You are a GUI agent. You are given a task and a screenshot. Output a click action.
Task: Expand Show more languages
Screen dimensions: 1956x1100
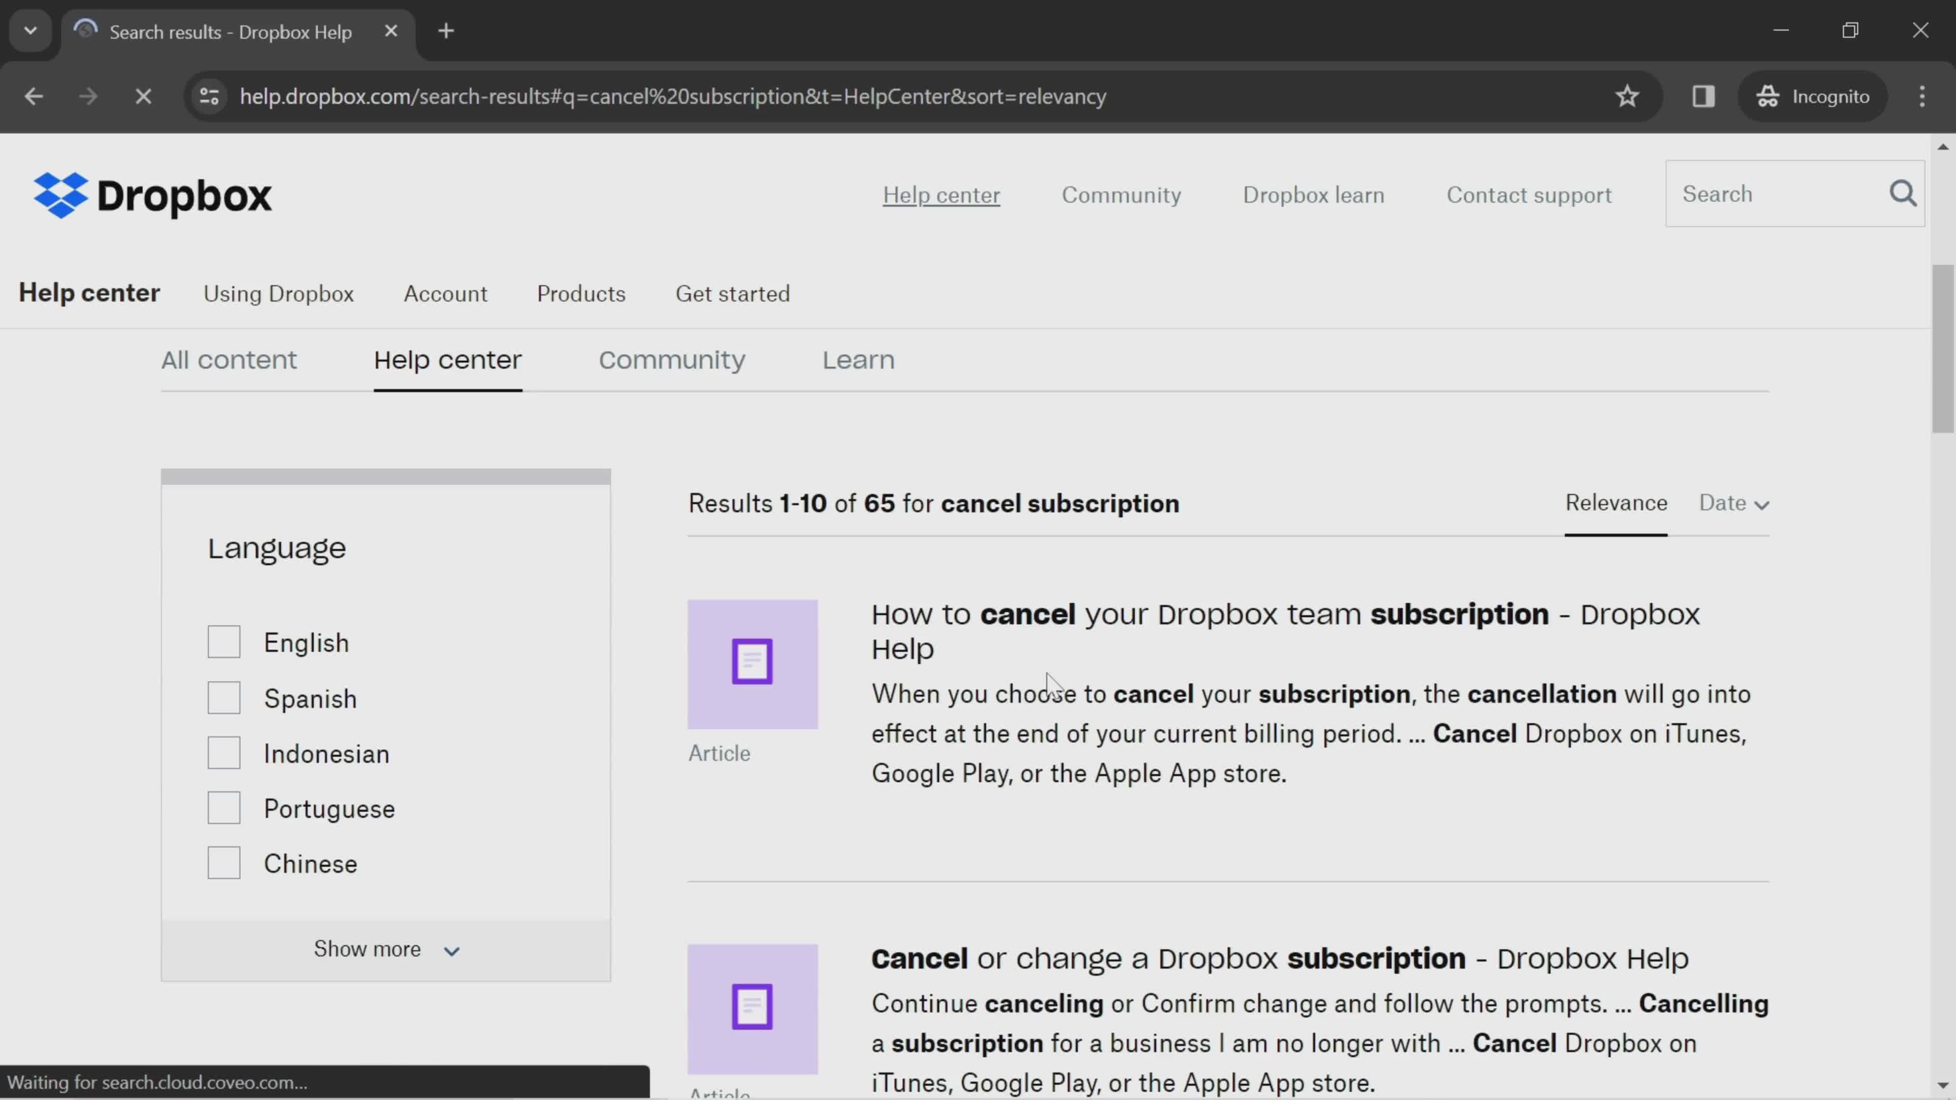[386, 950]
